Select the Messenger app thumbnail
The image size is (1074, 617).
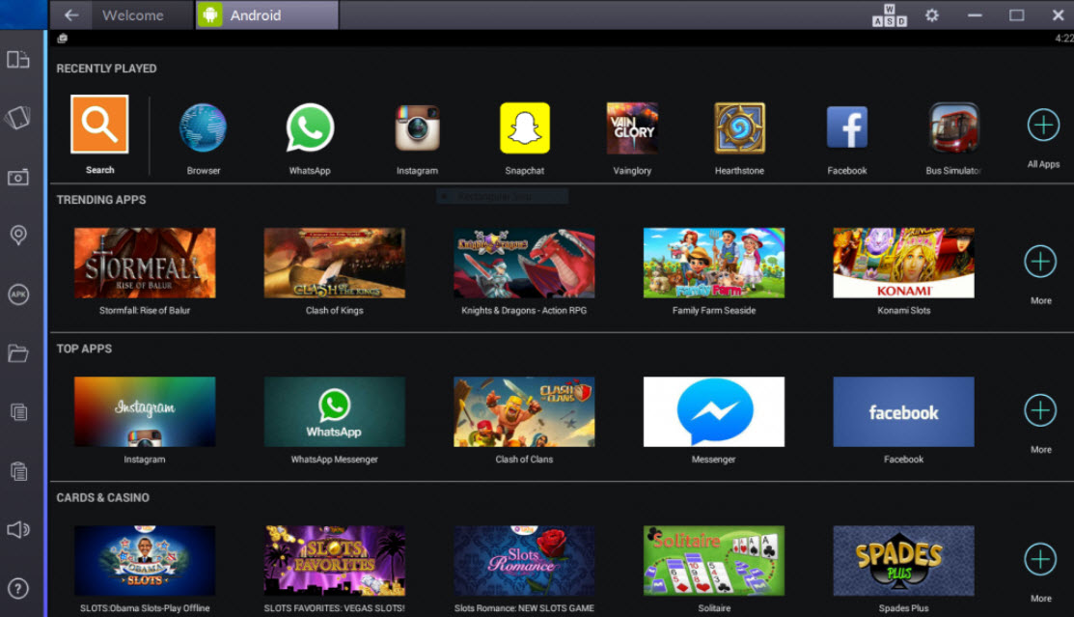(714, 411)
